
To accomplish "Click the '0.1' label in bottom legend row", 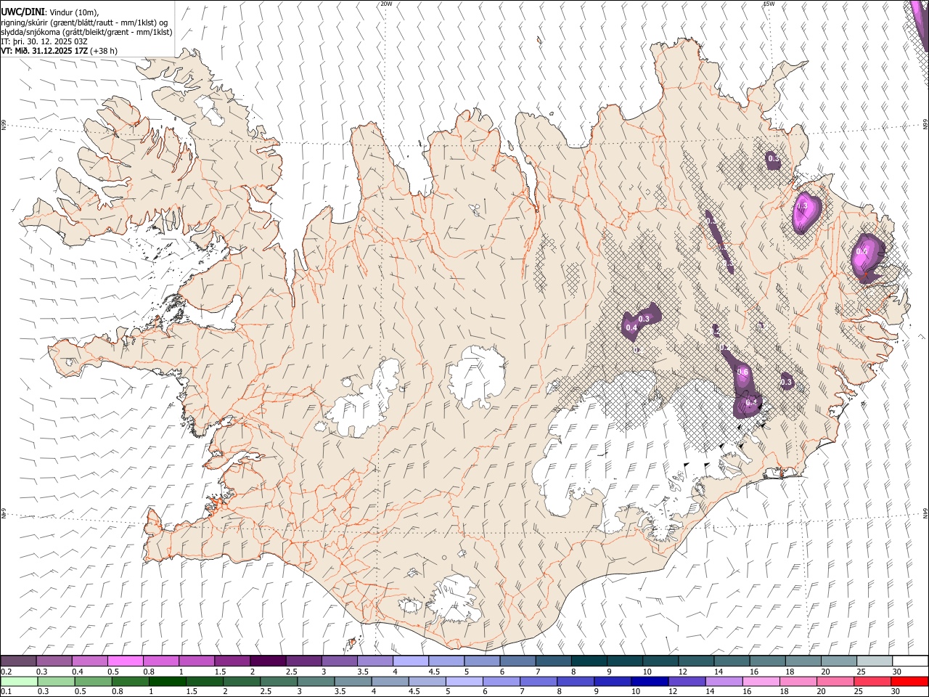I will pyautogui.click(x=6, y=692).
